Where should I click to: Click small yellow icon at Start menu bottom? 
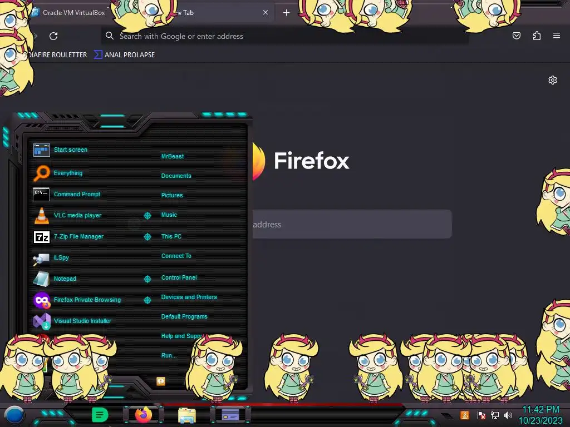click(161, 381)
